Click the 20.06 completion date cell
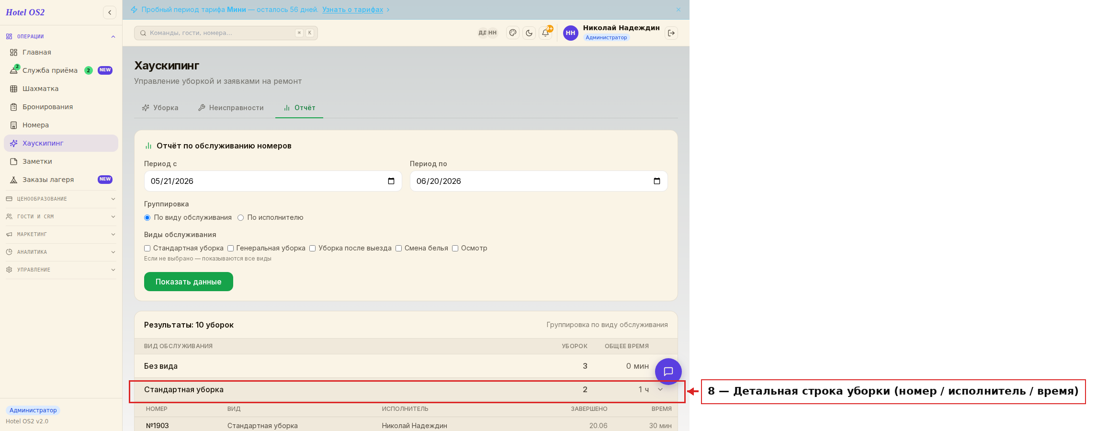 coord(599,426)
